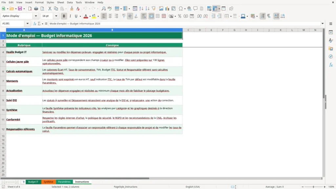Activate Clone Formatting paintbrush

72,9
